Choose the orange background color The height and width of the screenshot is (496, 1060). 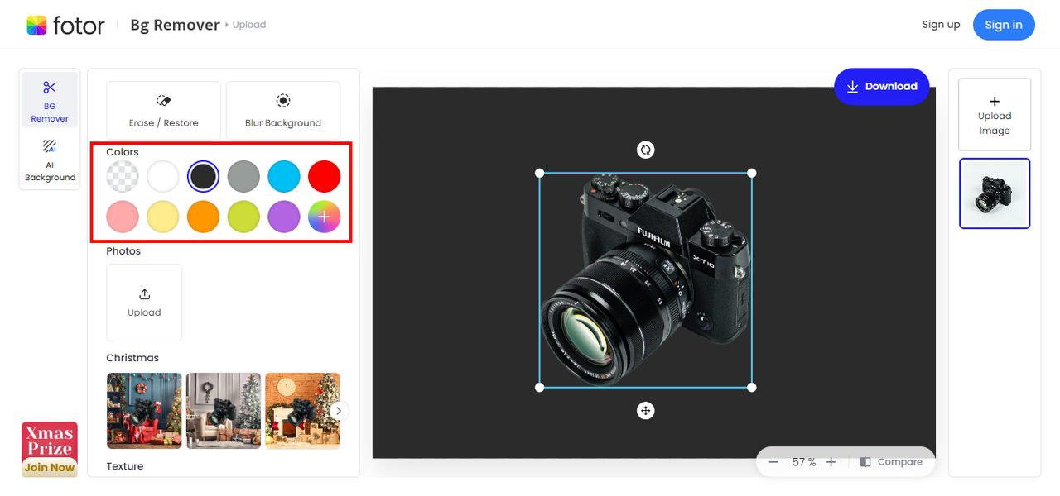(203, 217)
